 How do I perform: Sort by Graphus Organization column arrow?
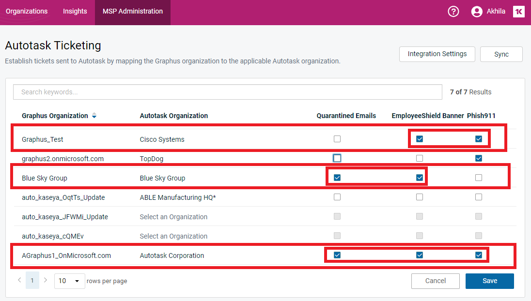pos(94,116)
